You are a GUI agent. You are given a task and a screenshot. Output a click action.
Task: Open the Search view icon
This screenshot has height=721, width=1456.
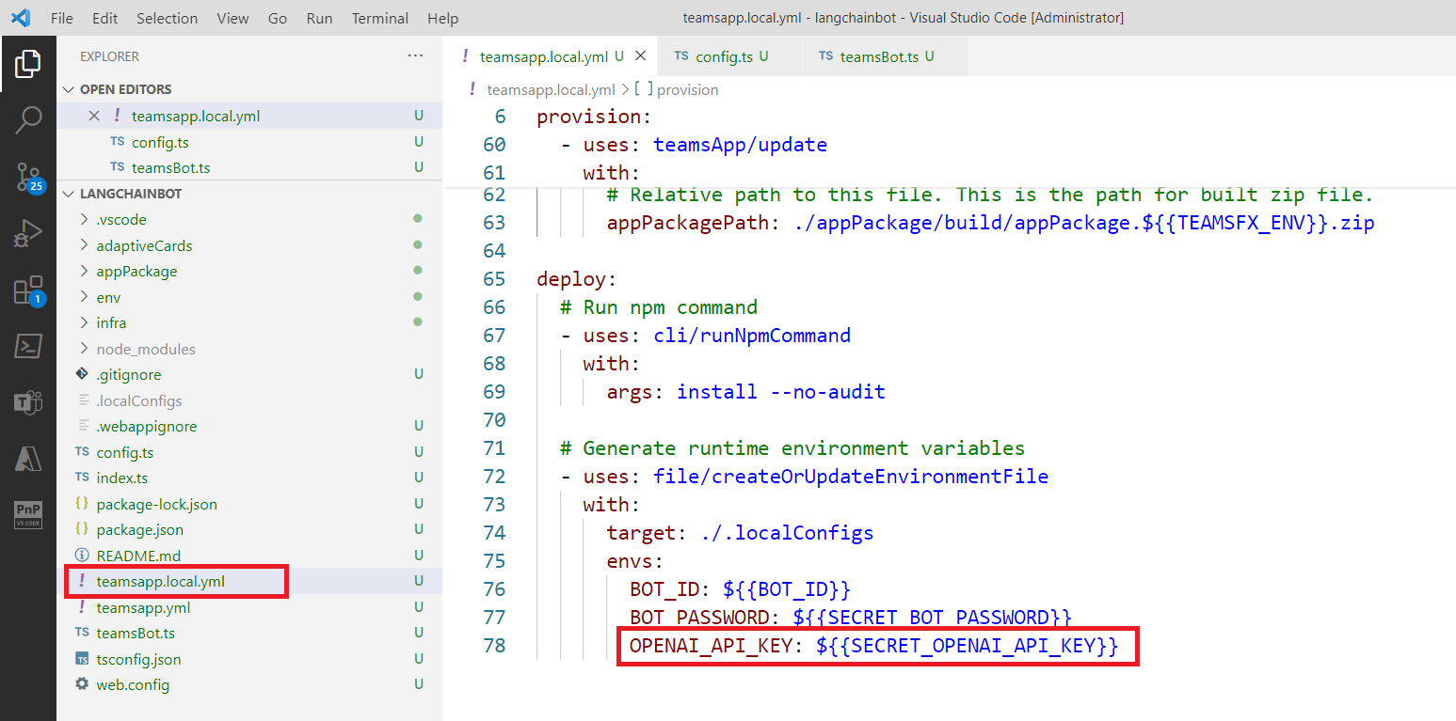pos(28,120)
